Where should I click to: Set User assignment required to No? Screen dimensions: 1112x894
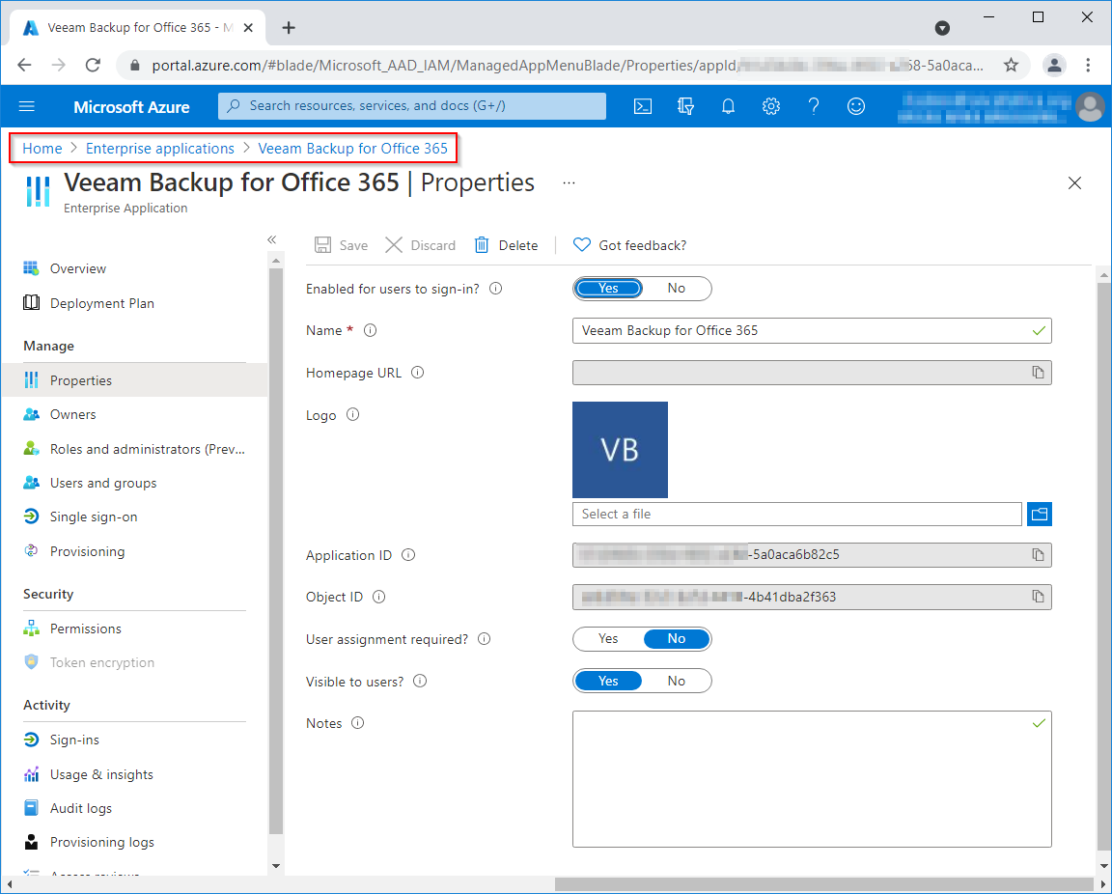(676, 638)
